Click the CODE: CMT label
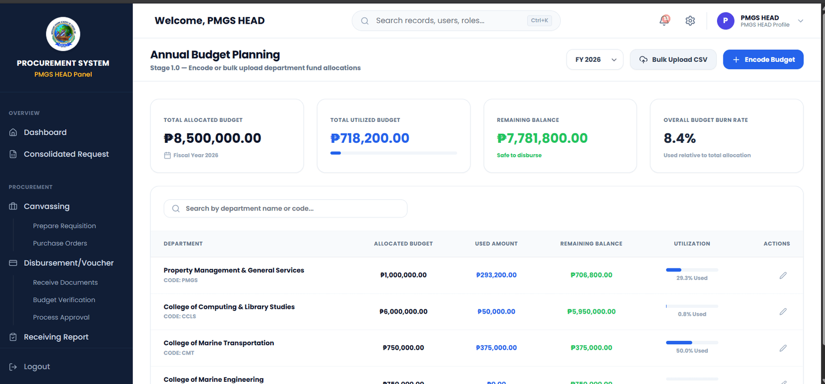The width and height of the screenshot is (825, 384). pyautogui.click(x=179, y=353)
